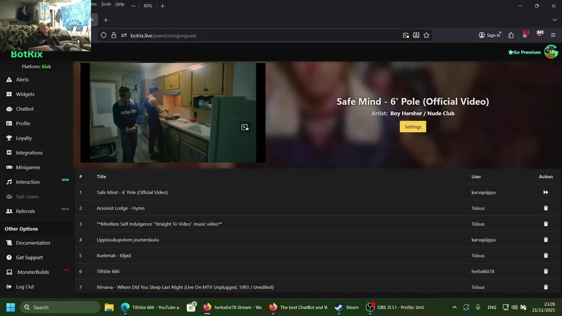The image size is (562, 316).
Task: Bookmark this page with the star icon
Action: (426, 35)
